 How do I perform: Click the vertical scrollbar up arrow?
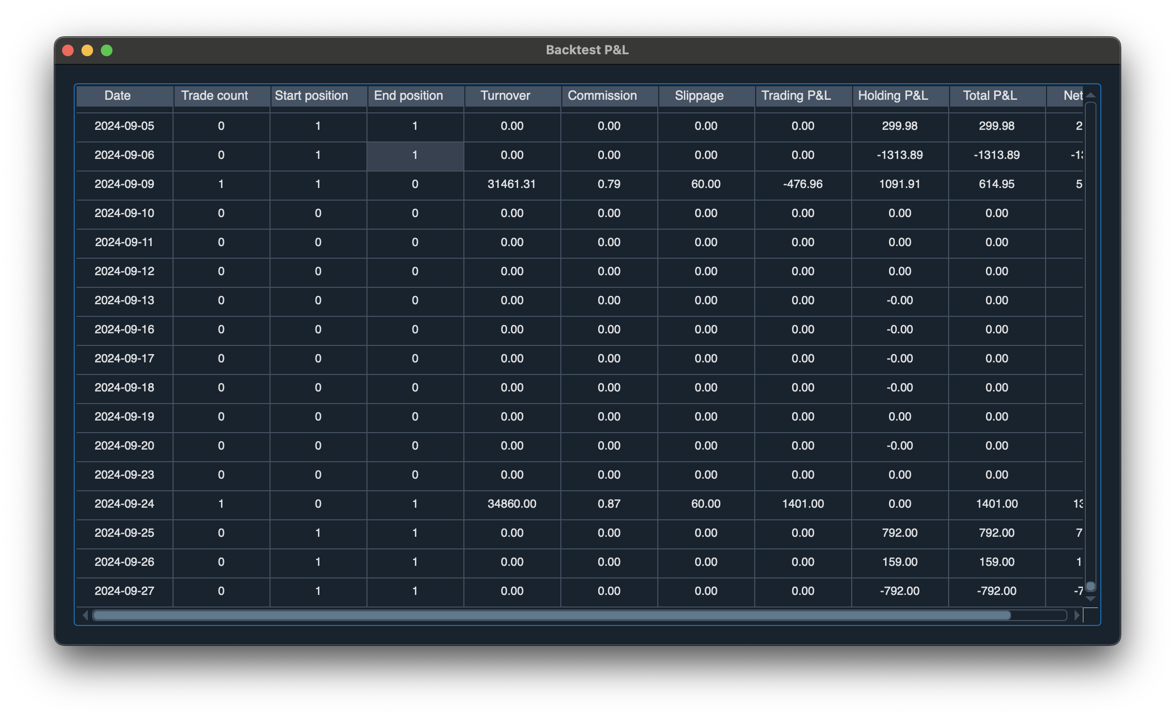(1090, 95)
